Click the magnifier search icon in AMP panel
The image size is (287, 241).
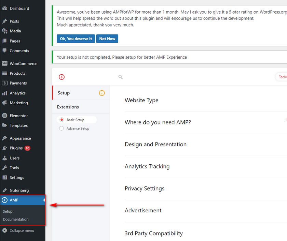[x=120, y=77]
